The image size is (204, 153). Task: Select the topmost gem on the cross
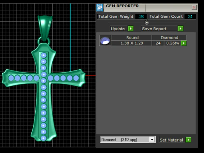[x=44, y=55]
